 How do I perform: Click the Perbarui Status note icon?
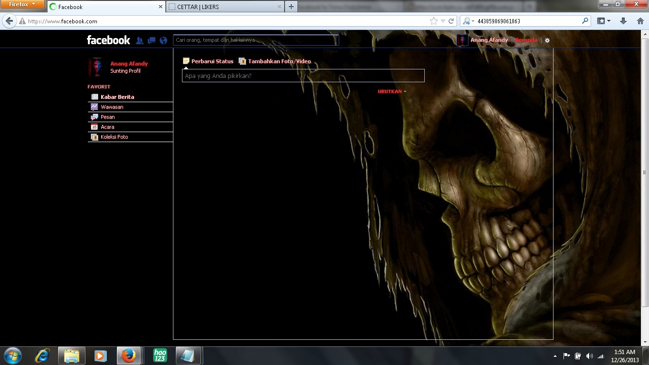click(x=186, y=61)
